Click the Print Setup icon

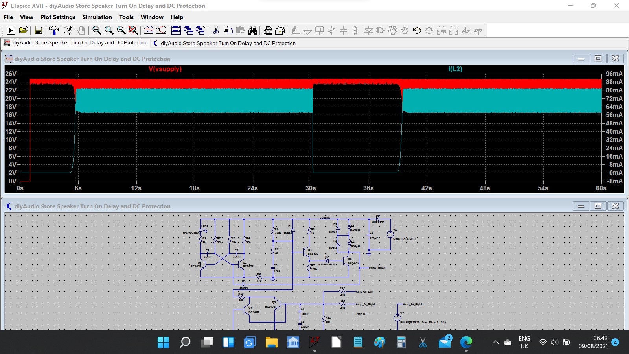[x=268, y=30]
